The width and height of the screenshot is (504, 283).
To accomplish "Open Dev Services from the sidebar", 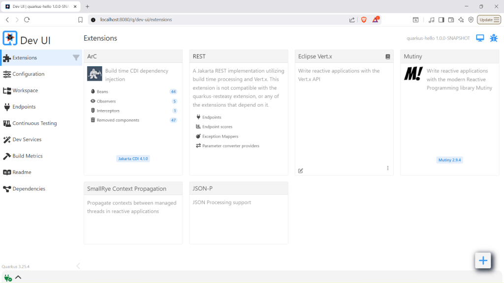I will pyautogui.click(x=27, y=140).
